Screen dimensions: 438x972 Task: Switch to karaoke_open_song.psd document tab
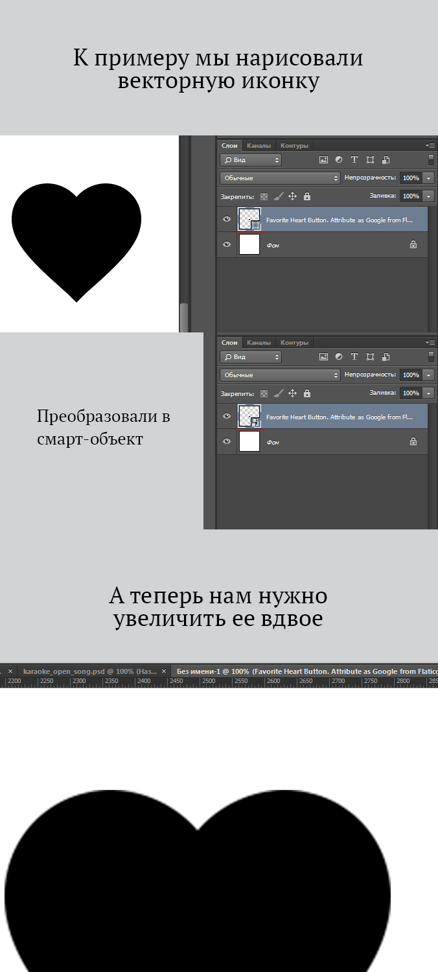pyautogui.click(x=89, y=671)
